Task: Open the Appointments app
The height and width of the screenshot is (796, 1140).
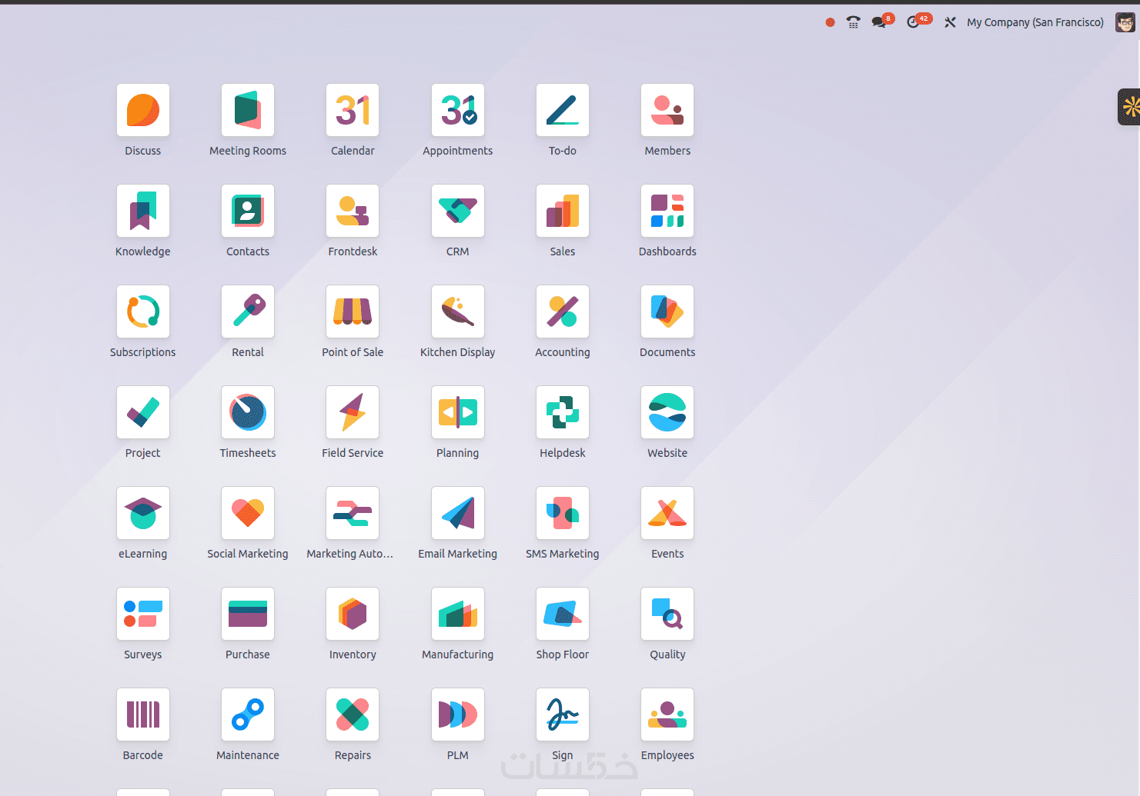Action: coord(458,110)
